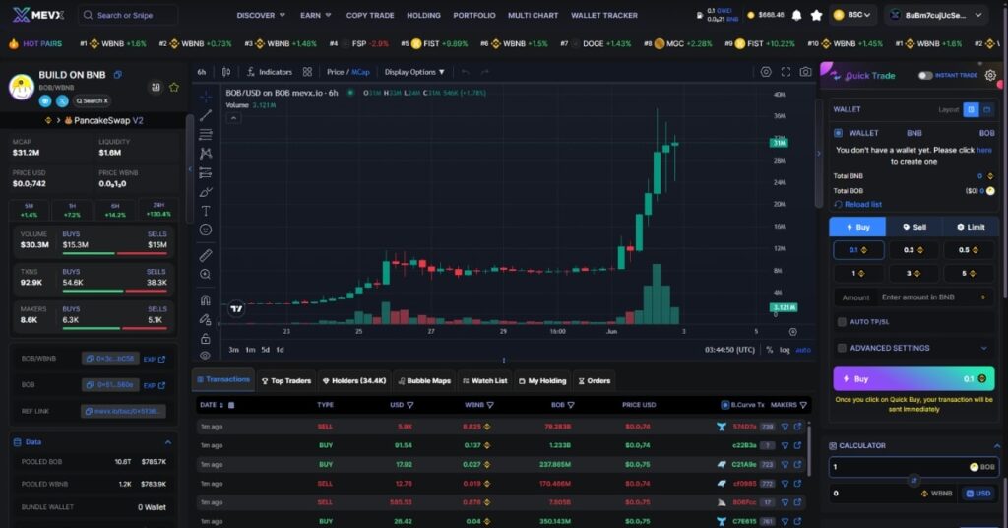Toggle the magnet snap mode
This screenshot has height=528, width=1008.
[205, 299]
